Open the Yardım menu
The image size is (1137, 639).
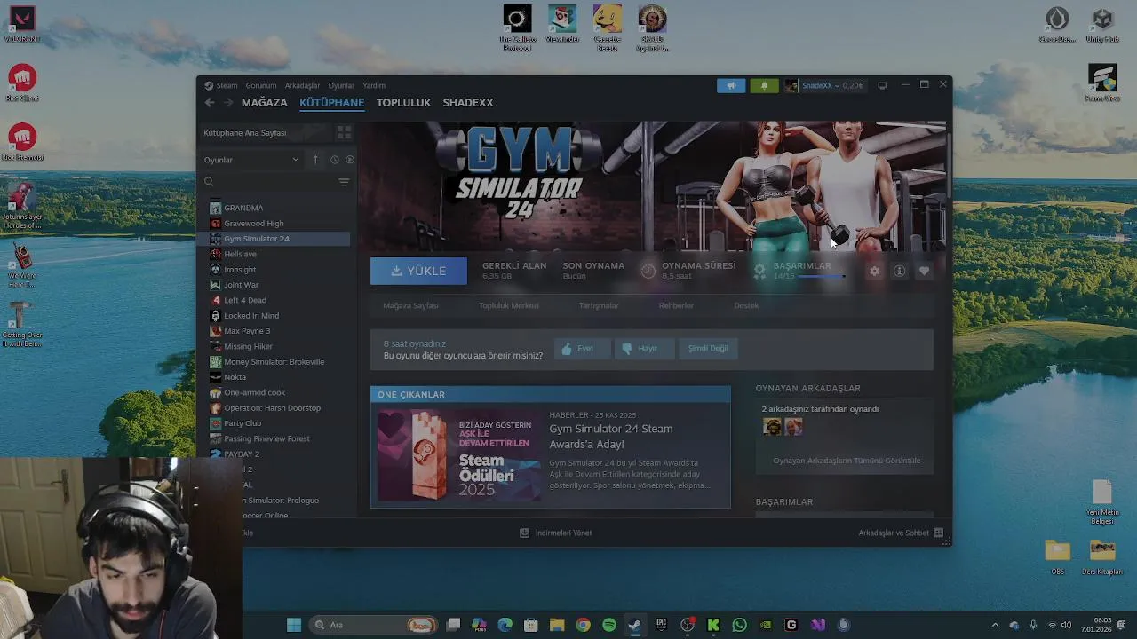pyautogui.click(x=374, y=86)
